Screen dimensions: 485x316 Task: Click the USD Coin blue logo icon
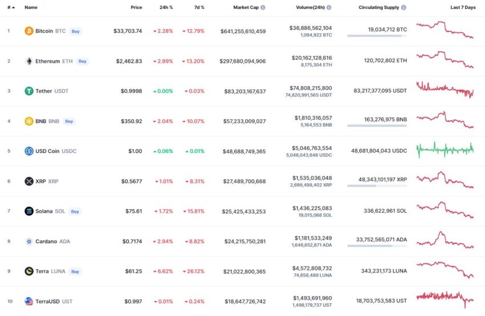pos(29,151)
